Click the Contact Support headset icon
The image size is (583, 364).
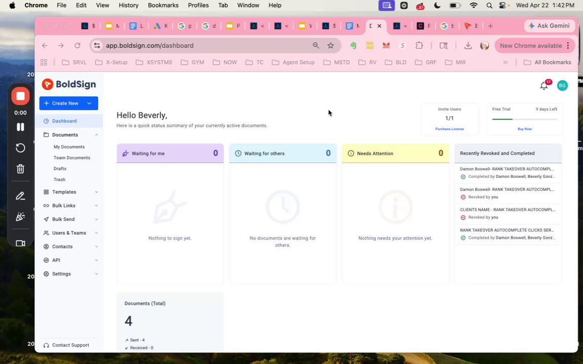pyautogui.click(x=46, y=345)
